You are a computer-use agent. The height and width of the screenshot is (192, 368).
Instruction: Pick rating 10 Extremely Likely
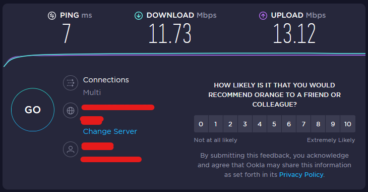347,124
